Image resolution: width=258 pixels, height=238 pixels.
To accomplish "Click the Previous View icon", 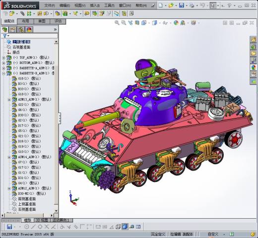I will point(130,23).
